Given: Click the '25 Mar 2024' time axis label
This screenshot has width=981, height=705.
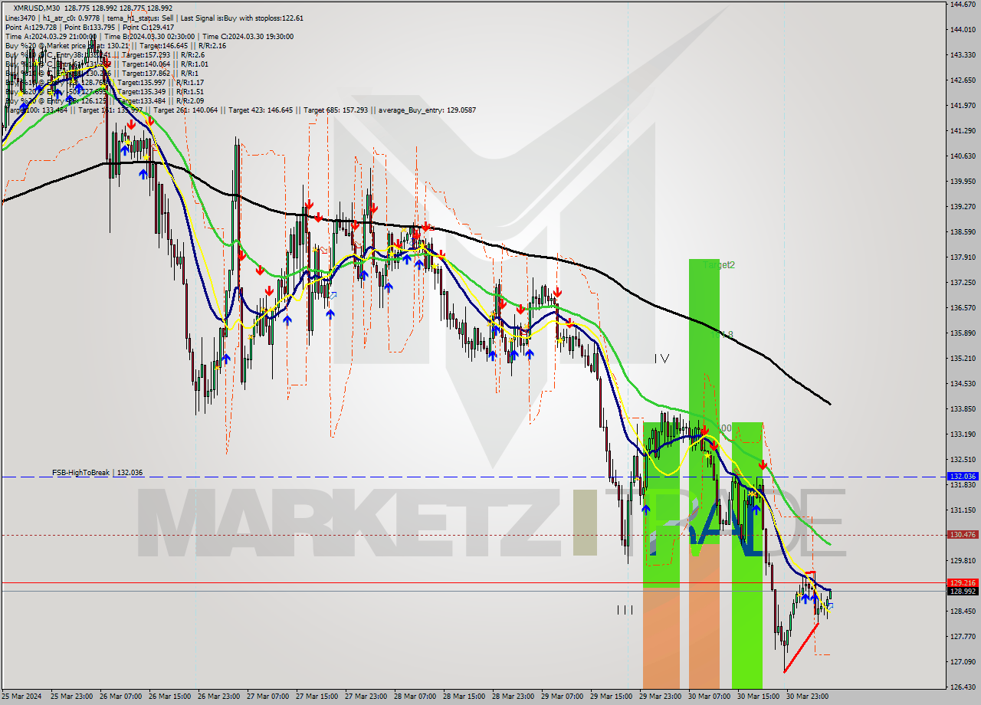Looking at the screenshot, I should (23, 697).
